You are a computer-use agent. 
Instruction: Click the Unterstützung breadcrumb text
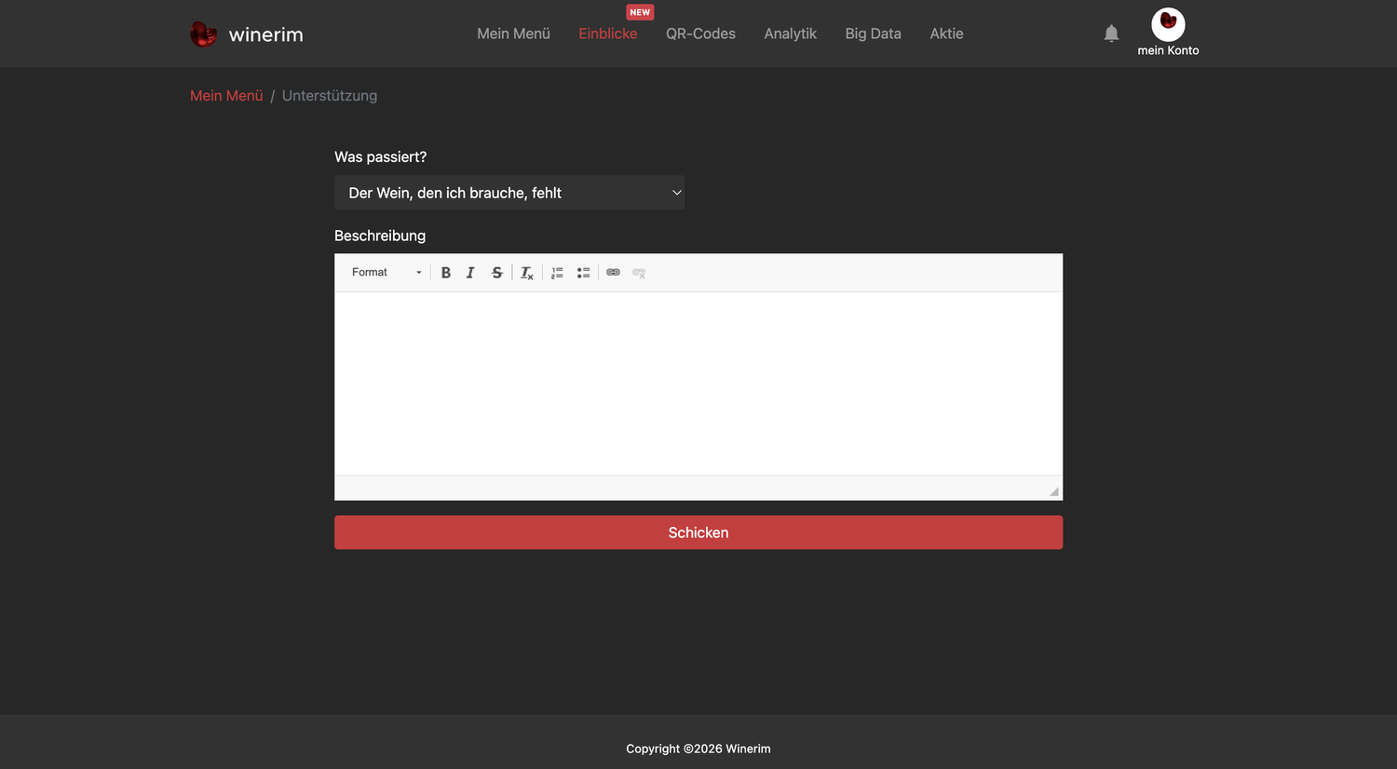coord(330,96)
